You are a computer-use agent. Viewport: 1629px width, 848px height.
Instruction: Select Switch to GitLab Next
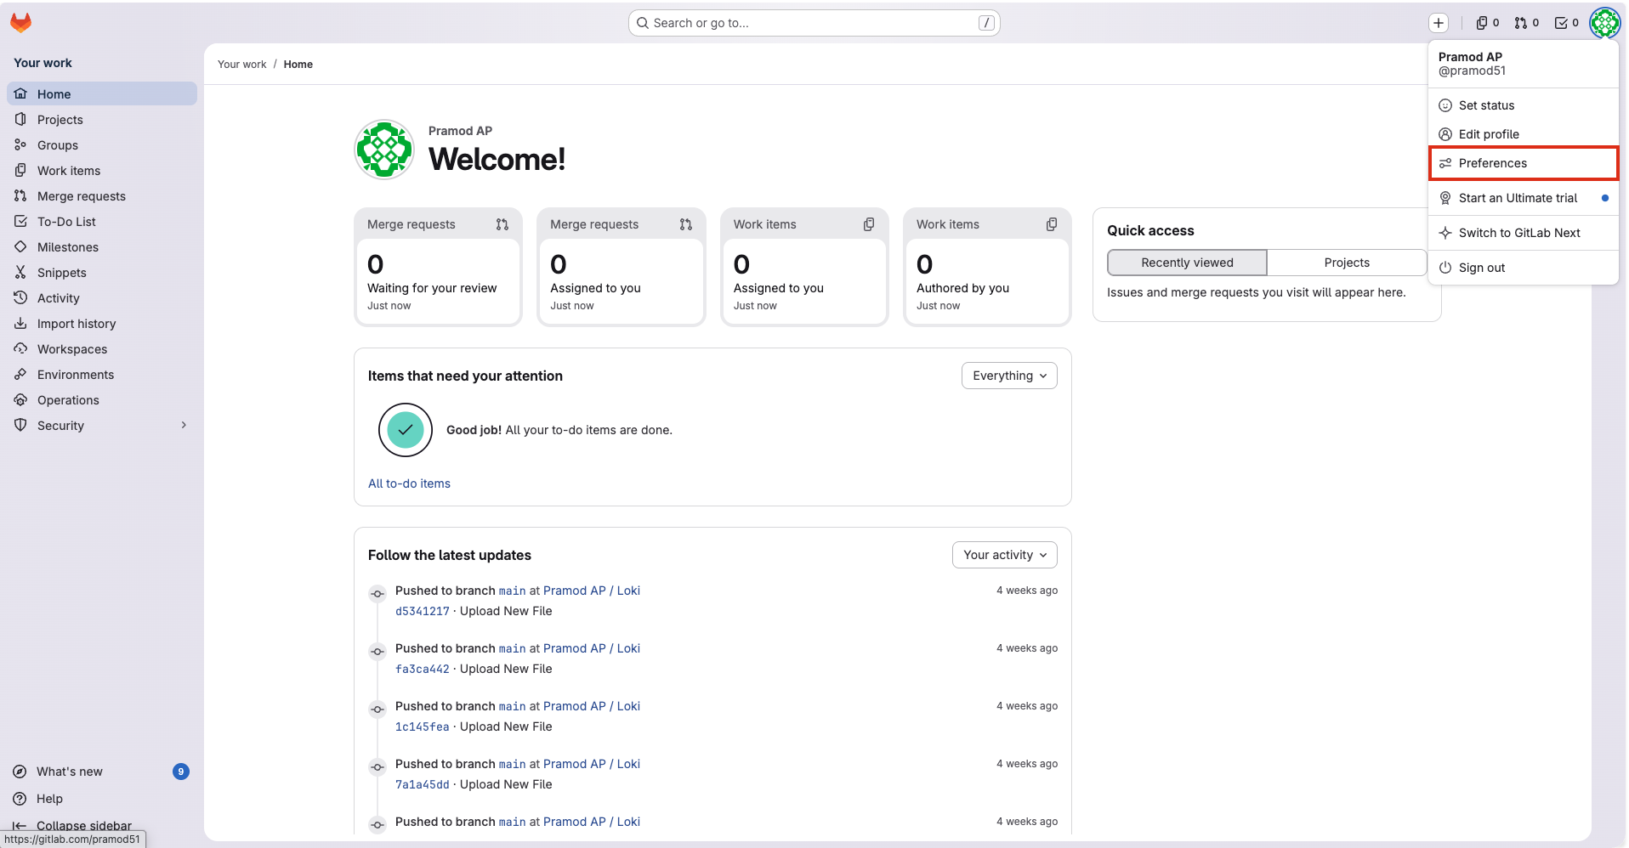(x=1524, y=233)
